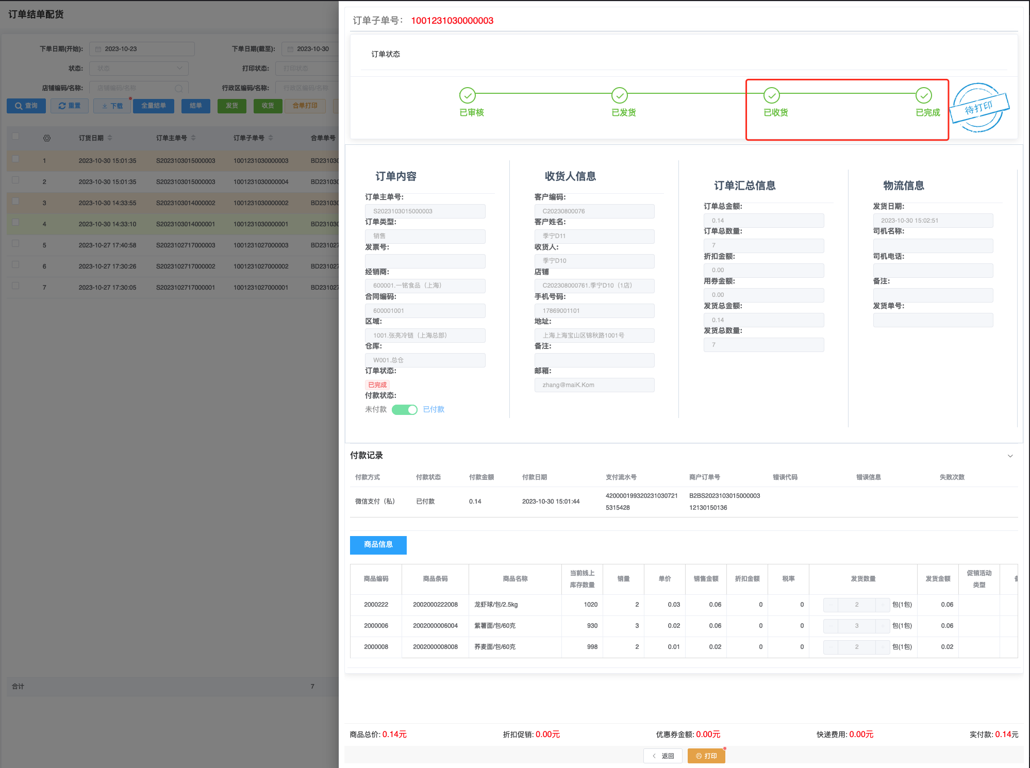The image size is (1030, 768).
Task: Click the 订单子单号 column header
Action: [x=249, y=138]
